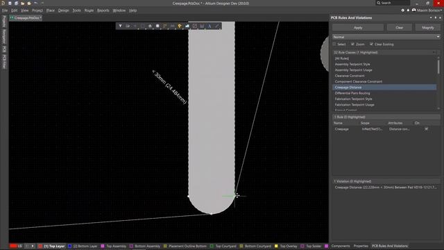This screenshot has height=250, width=444.
Task: Click the place via icon
Action: tap(180, 26)
